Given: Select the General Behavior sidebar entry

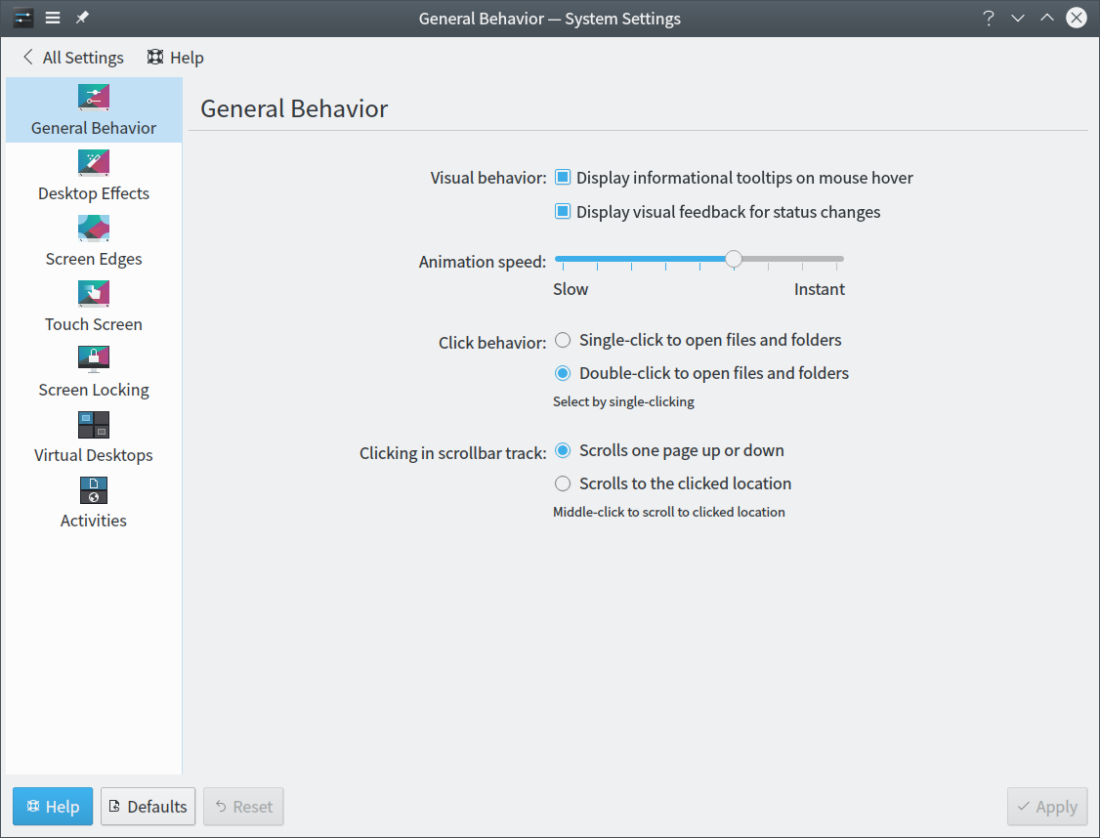Looking at the screenshot, I should (x=93, y=109).
